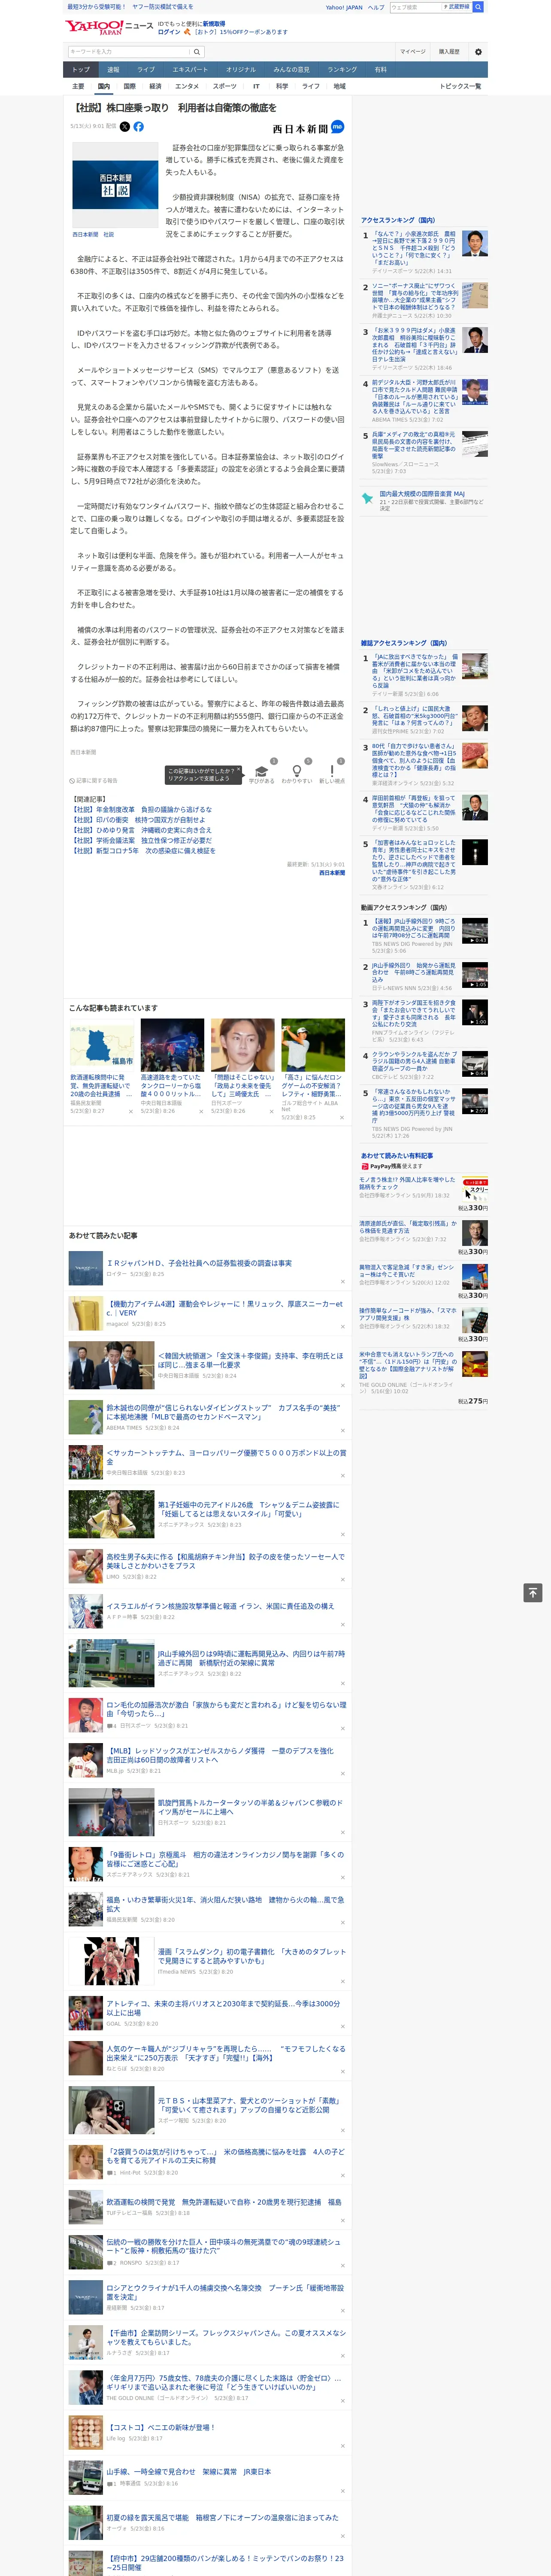Open related article ひめゆり発言
551x2576 pixels.
point(141,830)
